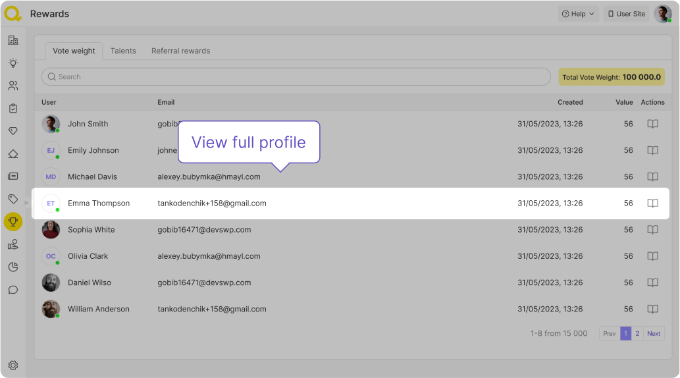Go to the Next page
The image size is (680, 378).
click(x=653, y=333)
